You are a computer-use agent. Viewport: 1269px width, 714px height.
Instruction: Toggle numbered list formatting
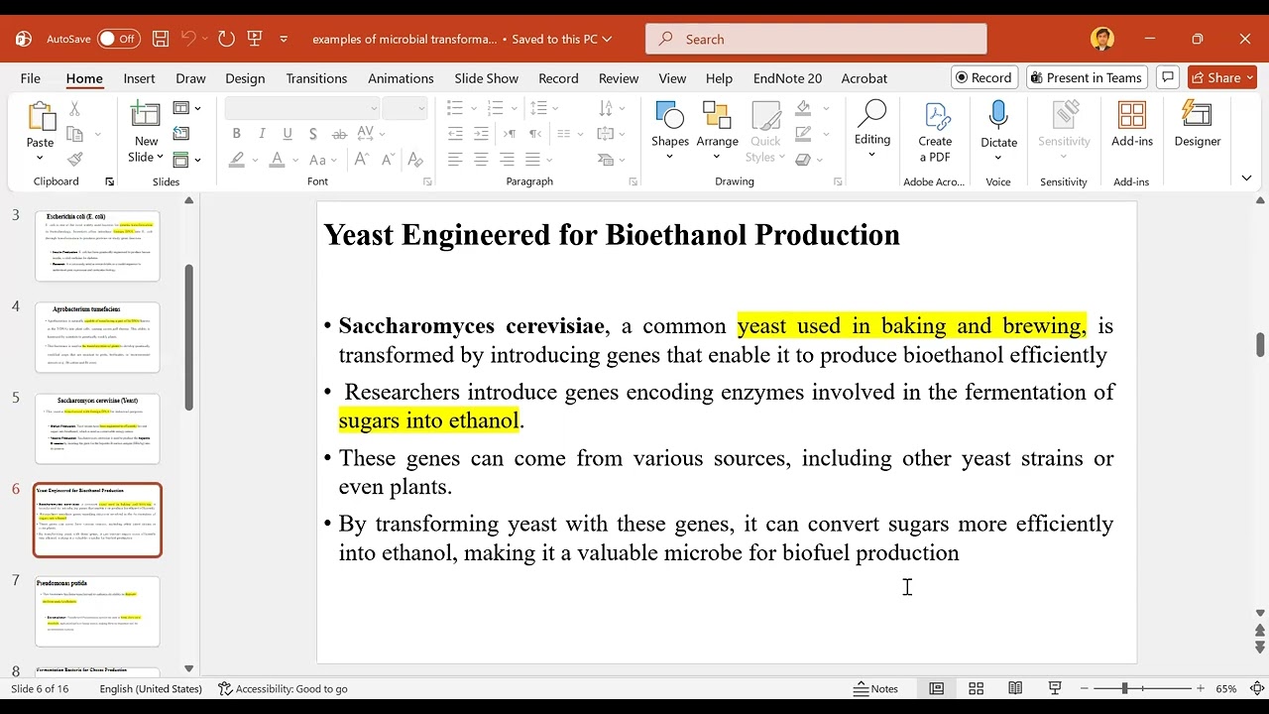pos(497,108)
